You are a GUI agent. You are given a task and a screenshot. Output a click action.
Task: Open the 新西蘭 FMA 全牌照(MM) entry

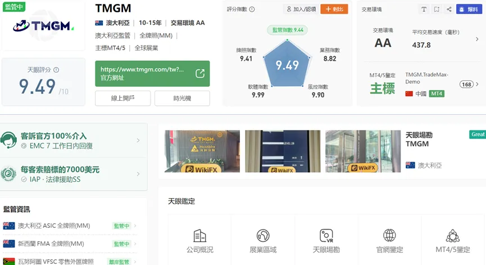pos(70,244)
